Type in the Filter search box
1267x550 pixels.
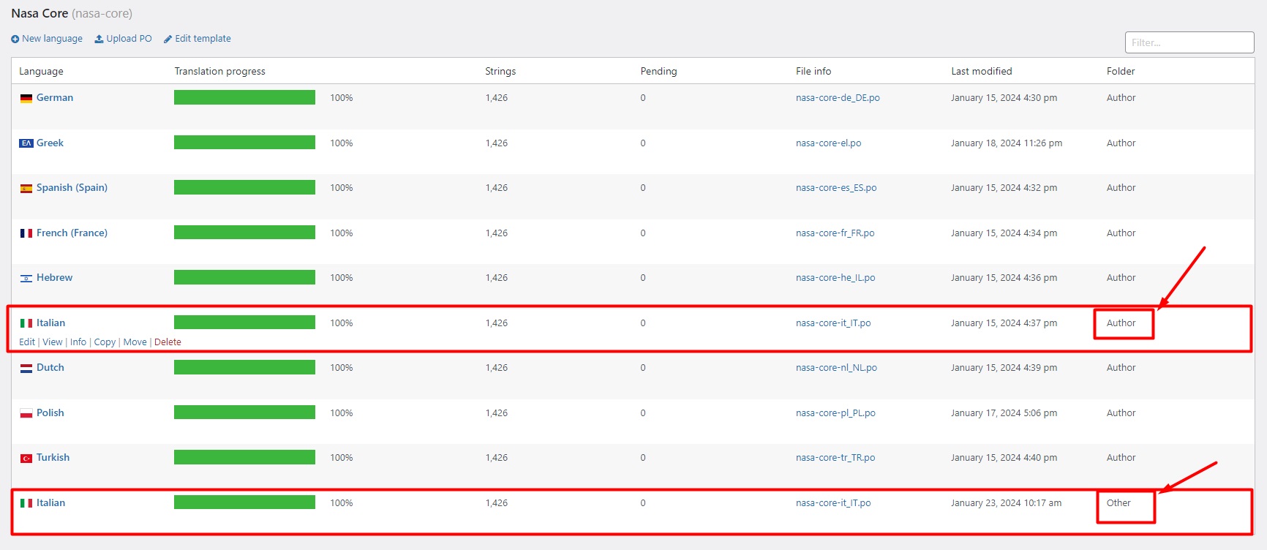pyautogui.click(x=1189, y=42)
